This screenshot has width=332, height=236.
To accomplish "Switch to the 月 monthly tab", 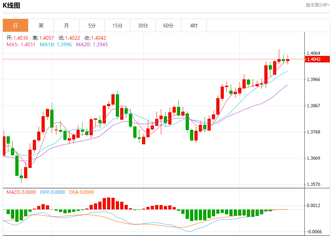I will point(66,25).
